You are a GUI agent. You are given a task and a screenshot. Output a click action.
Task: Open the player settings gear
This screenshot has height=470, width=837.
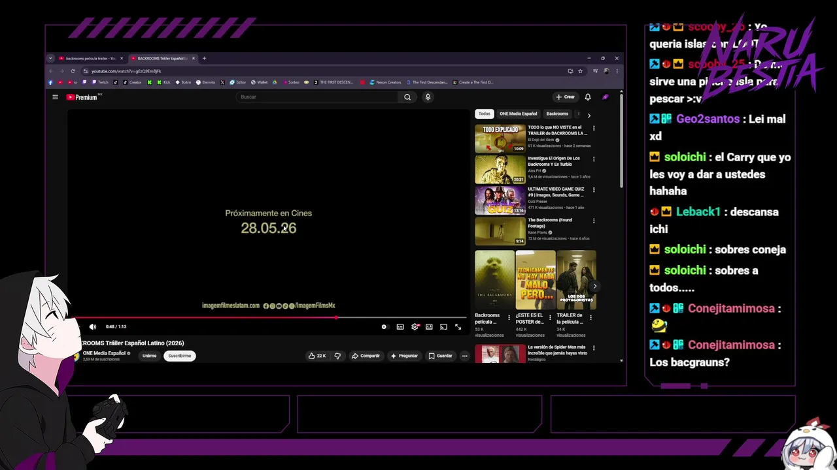pos(415,326)
